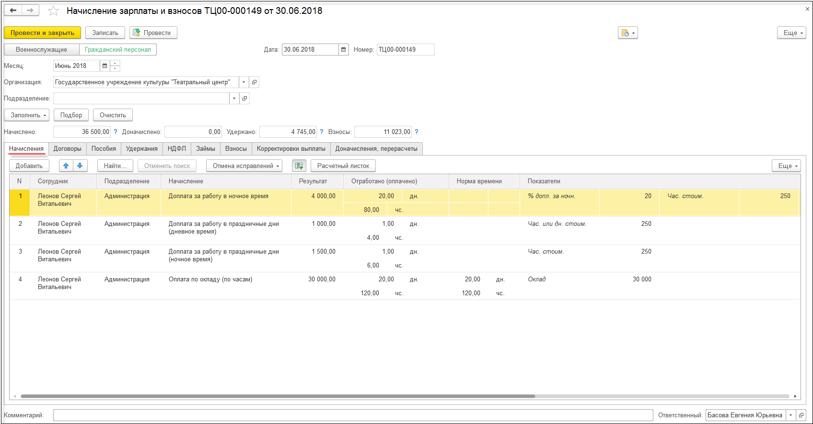
Task: Expand the Организация dropdown list
Action: point(244,82)
